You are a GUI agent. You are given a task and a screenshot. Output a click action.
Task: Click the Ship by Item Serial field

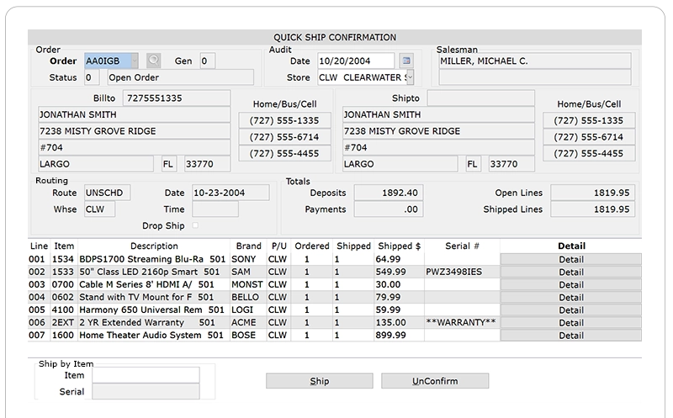[x=145, y=391]
